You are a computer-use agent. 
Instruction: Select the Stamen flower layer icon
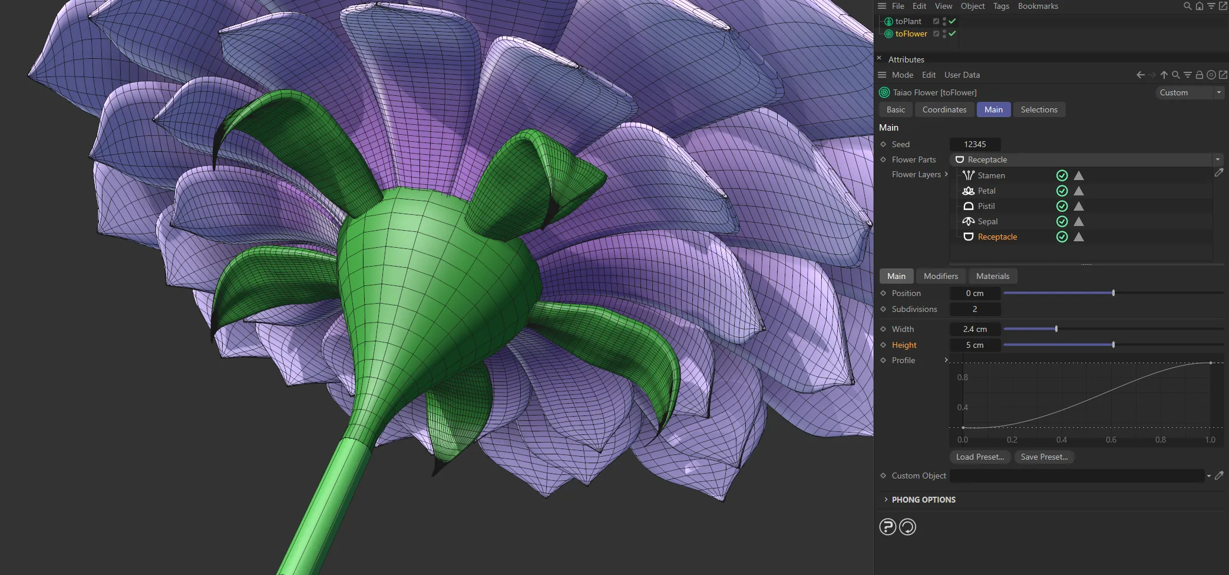point(968,175)
